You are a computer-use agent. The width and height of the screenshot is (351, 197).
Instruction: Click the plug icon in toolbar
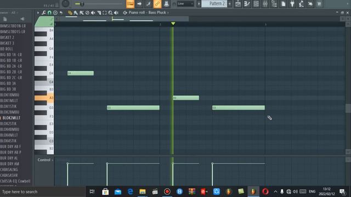[x=292, y=4]
